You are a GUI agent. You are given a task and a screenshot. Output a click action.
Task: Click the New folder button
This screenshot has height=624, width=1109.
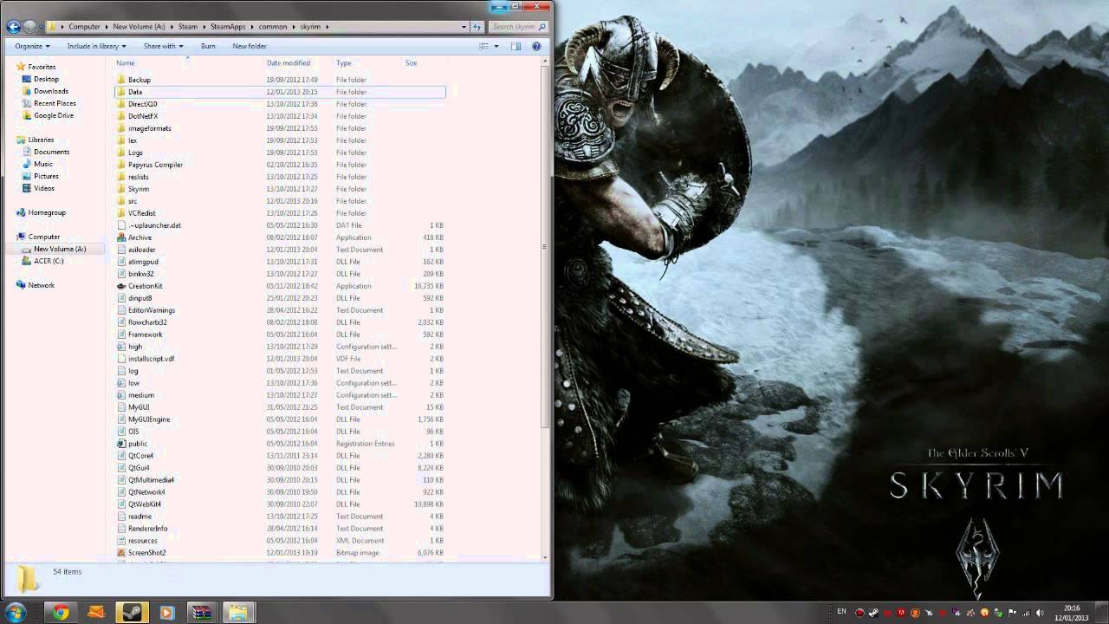(250, 46)
